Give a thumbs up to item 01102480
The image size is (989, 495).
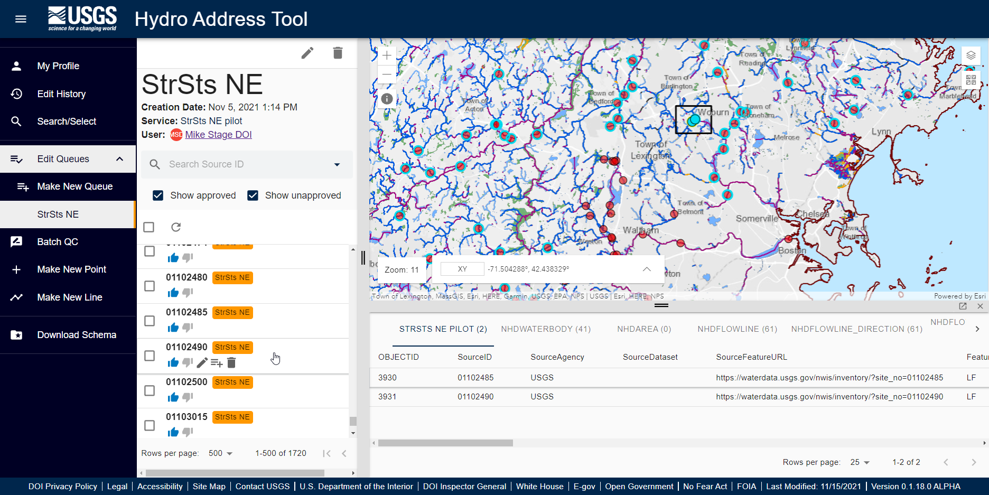coord(173,292)
